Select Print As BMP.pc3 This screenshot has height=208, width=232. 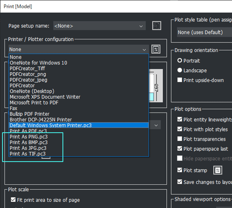tap(79, 142)
